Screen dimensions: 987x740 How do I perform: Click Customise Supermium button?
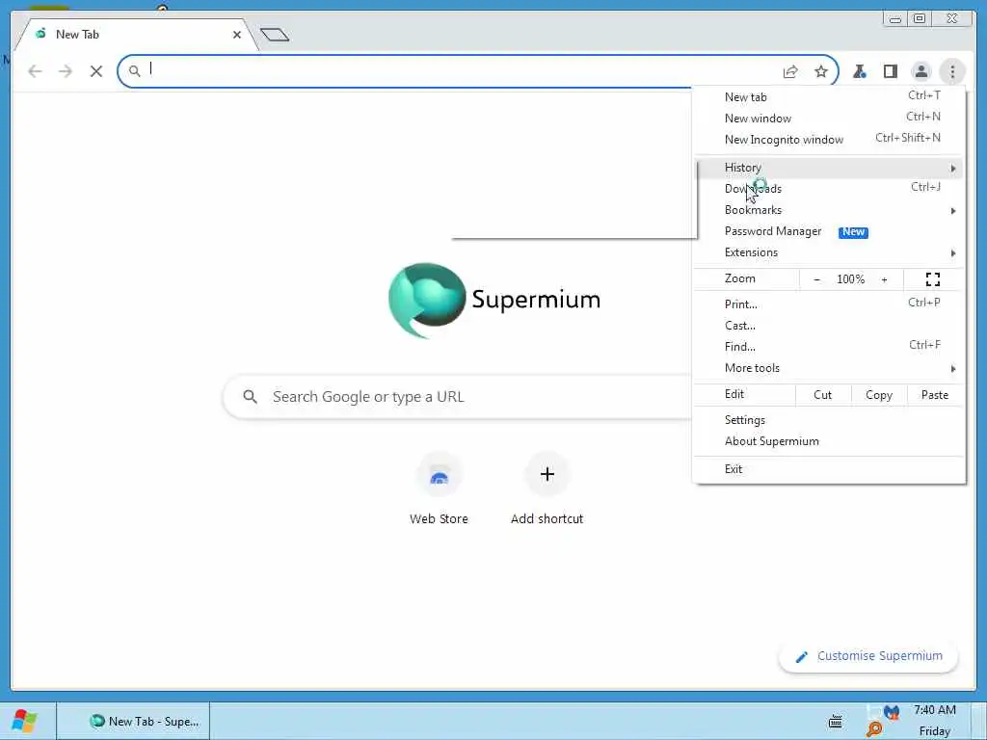tap(868, 656)
